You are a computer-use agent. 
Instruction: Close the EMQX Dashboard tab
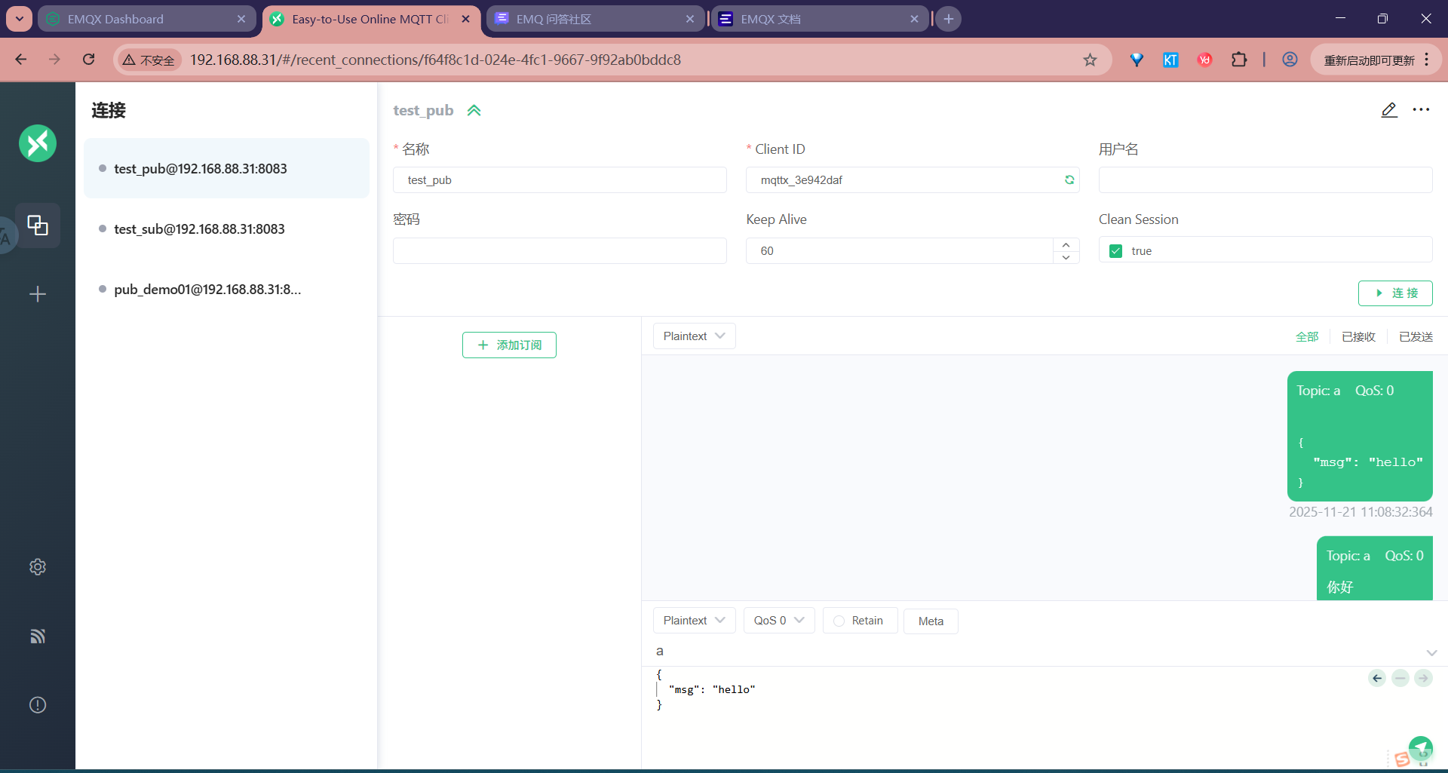pyautogui.click(x=241, y=20)
